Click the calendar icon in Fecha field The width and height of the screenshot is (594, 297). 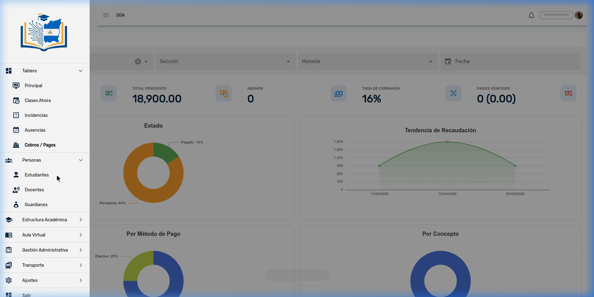(x=448, y=62)
